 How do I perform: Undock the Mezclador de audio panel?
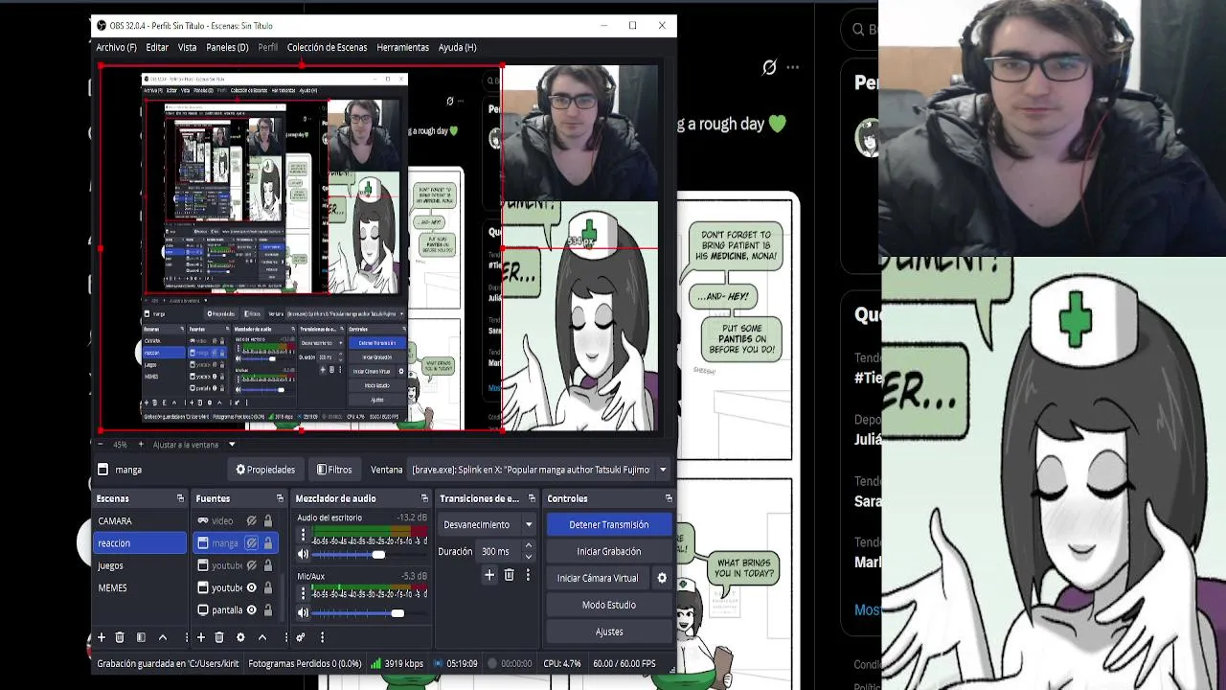[x=424, y=498]
